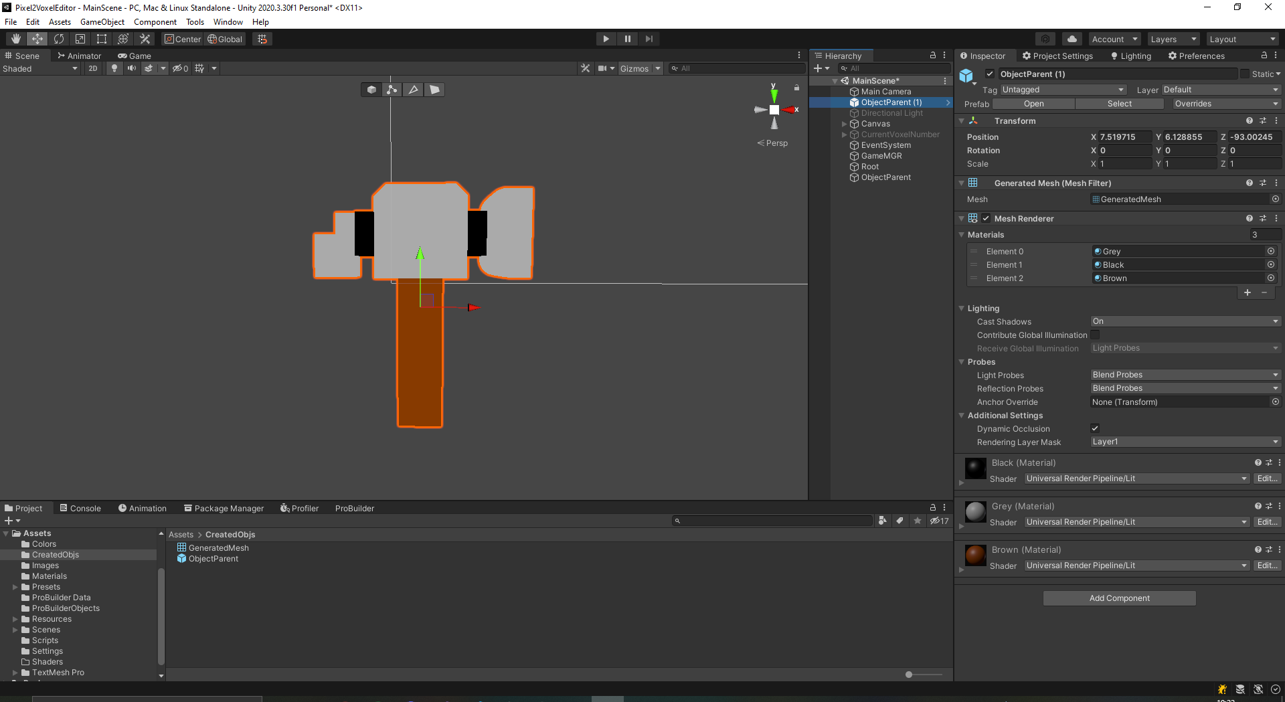The height and width of the screenshot is (702, 1285).
Task: Select ProBuilder edge selection mode
Action: click(x=413, y=90)
